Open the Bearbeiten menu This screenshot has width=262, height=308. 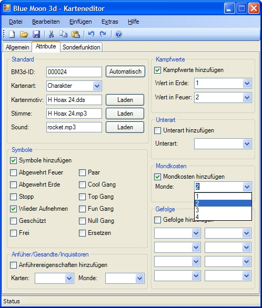(x=46, y=22)
